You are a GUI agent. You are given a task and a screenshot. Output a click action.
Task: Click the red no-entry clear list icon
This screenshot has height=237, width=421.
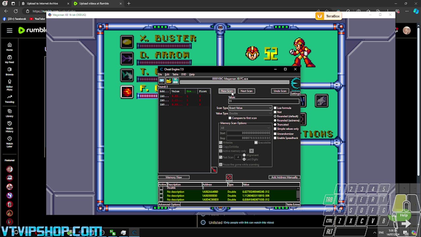coord(229,177)
